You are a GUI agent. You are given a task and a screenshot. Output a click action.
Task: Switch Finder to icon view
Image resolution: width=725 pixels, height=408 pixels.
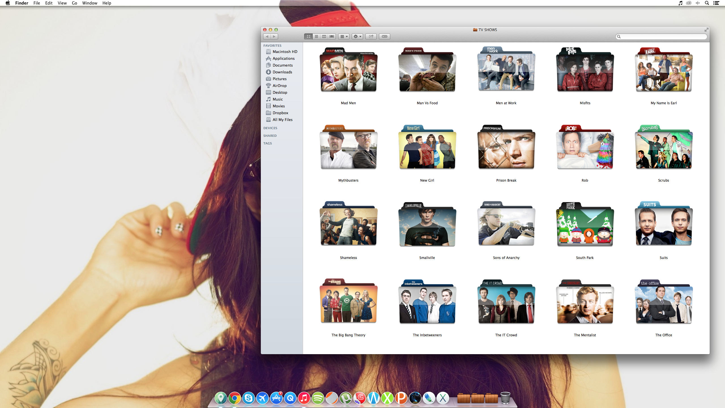click(x=308, y=36)
